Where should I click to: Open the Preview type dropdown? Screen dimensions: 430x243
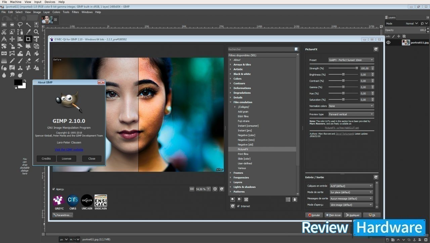click(x=351, y=114)
